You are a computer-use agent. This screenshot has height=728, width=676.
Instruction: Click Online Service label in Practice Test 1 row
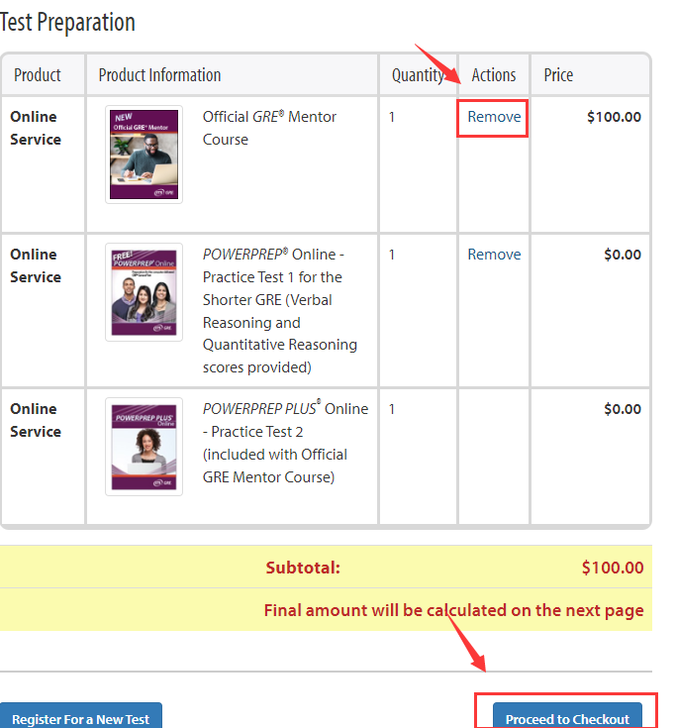pos(36,265)
